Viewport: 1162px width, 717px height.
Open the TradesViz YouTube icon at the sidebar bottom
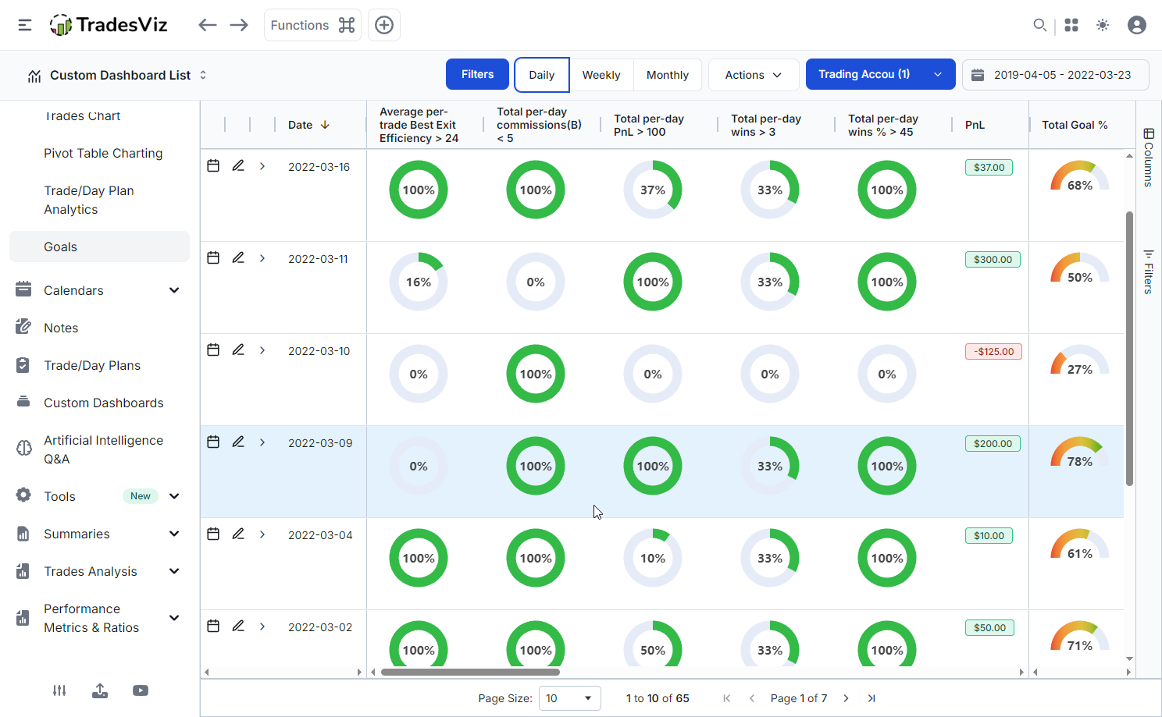click(140, 690)
